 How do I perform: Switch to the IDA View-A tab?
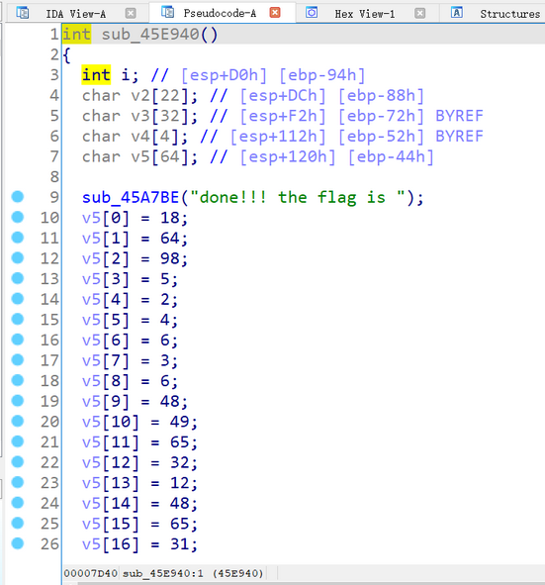[x=76, y=14]
